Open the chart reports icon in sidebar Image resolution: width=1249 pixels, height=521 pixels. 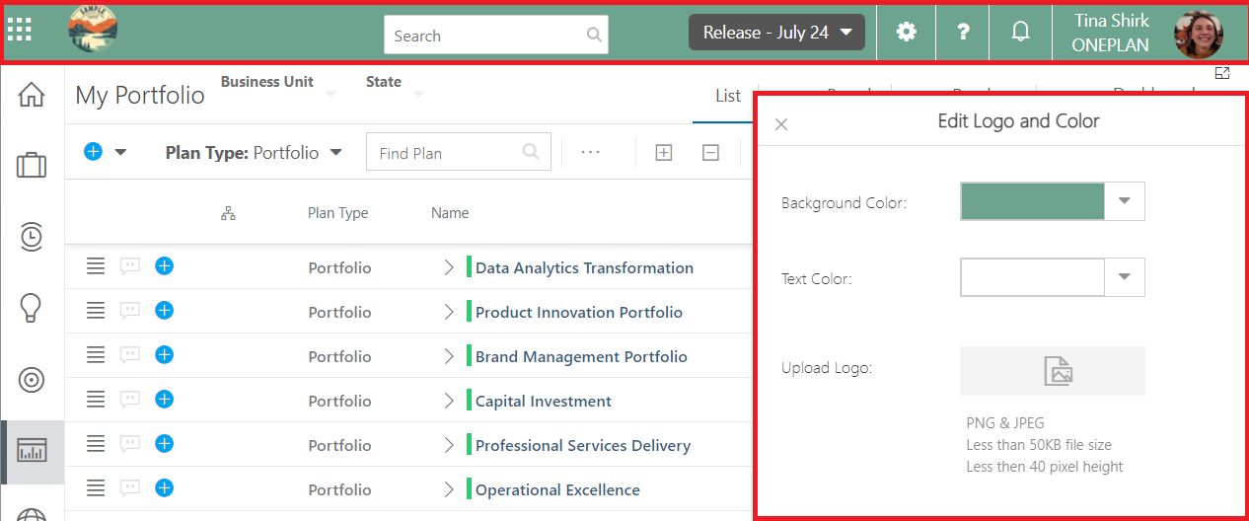(32, 452)
